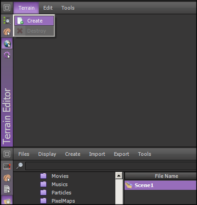Open the Edit menu in Terrain Editor
197x205 pixels.
coord(48,8)
